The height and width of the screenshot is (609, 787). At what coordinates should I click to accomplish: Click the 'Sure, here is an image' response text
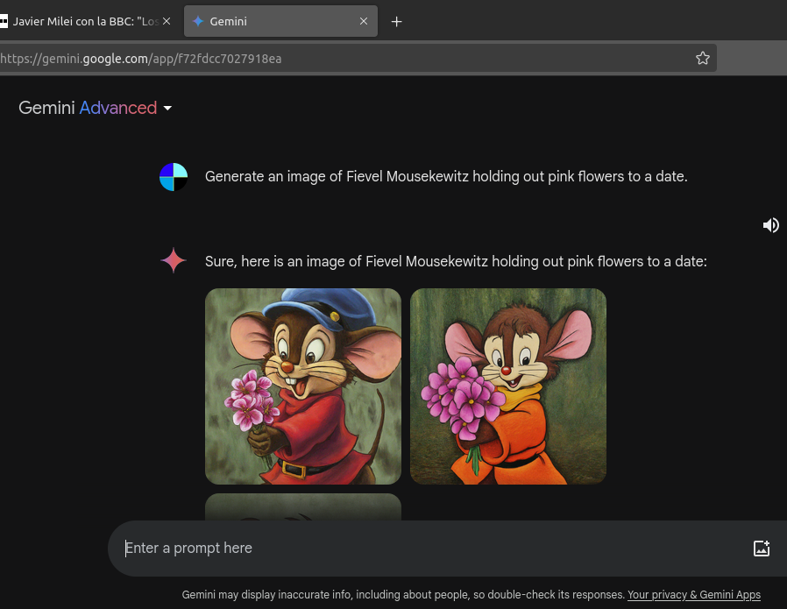click(x=456, y=261)
